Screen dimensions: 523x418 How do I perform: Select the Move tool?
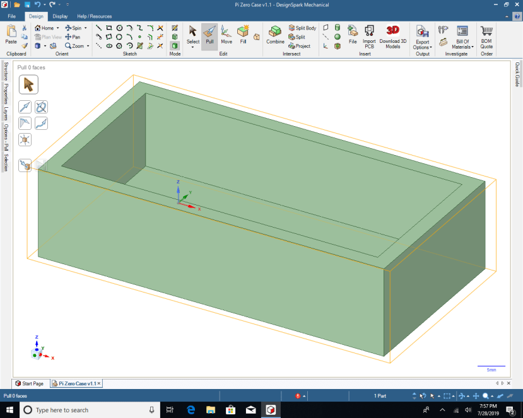coord(225,38)
